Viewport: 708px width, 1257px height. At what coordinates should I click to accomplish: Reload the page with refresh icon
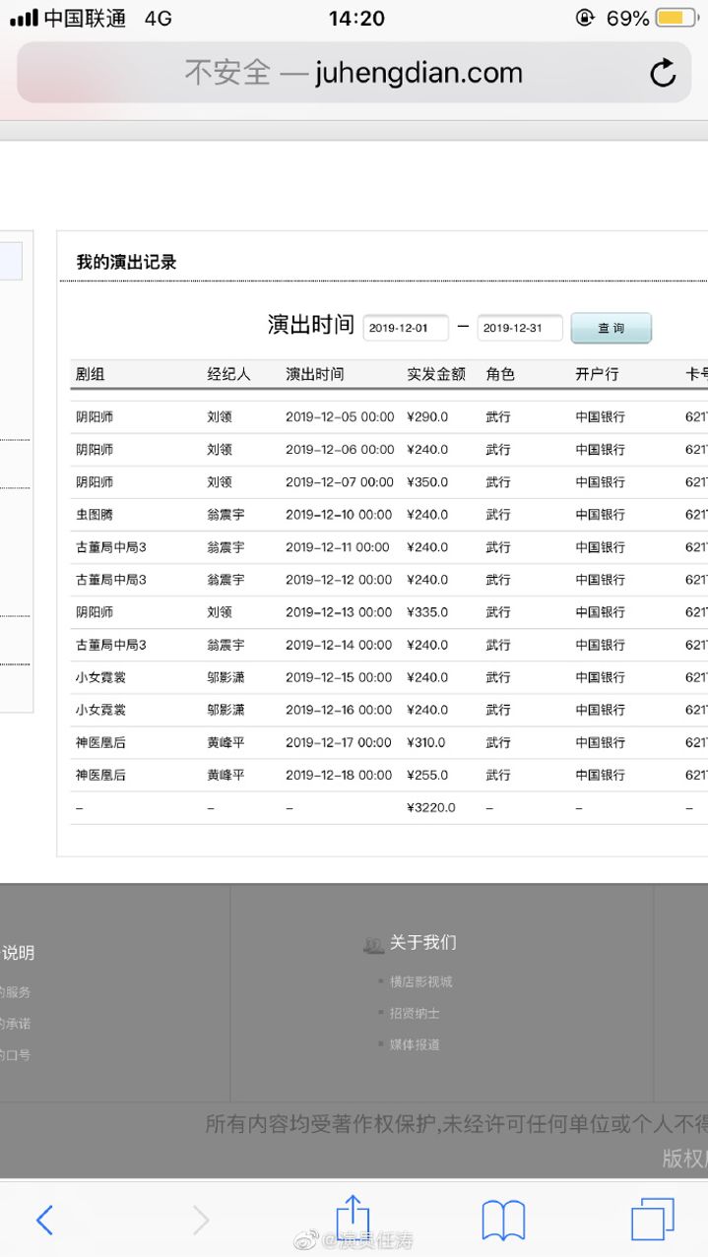[x=663, y=73]
